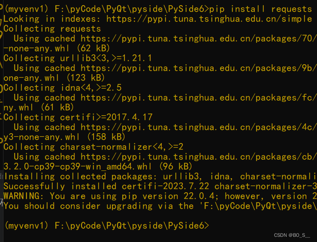Click the "Collecting charset-normalizer<4,>=2" line
Viewport: 317px width, 242px height.
(x=94, y=146)
